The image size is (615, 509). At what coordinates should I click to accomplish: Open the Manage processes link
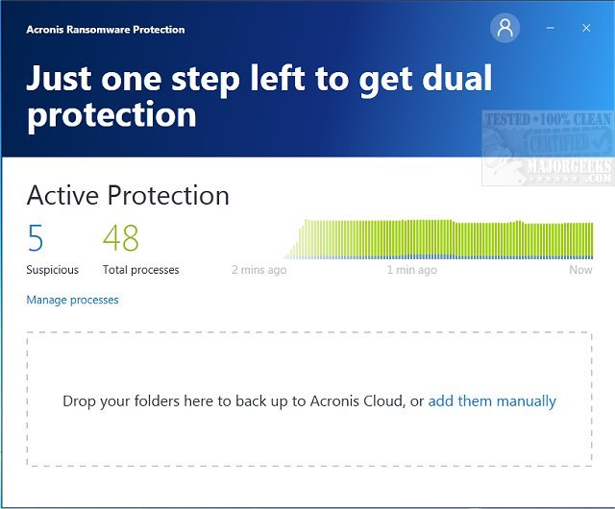[72, 300]
